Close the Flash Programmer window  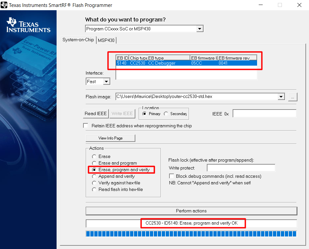pos(299,5)
